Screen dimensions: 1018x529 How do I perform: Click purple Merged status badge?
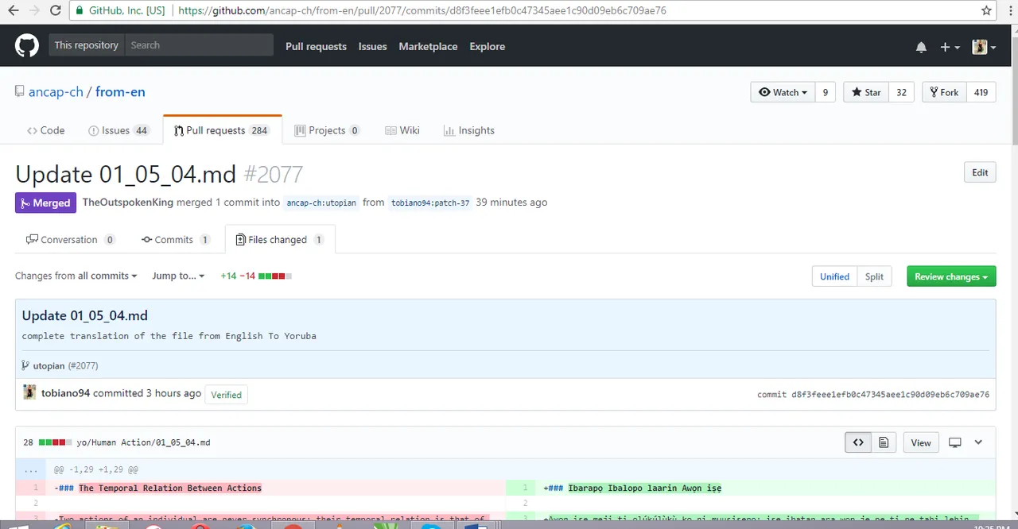point(45,203)
